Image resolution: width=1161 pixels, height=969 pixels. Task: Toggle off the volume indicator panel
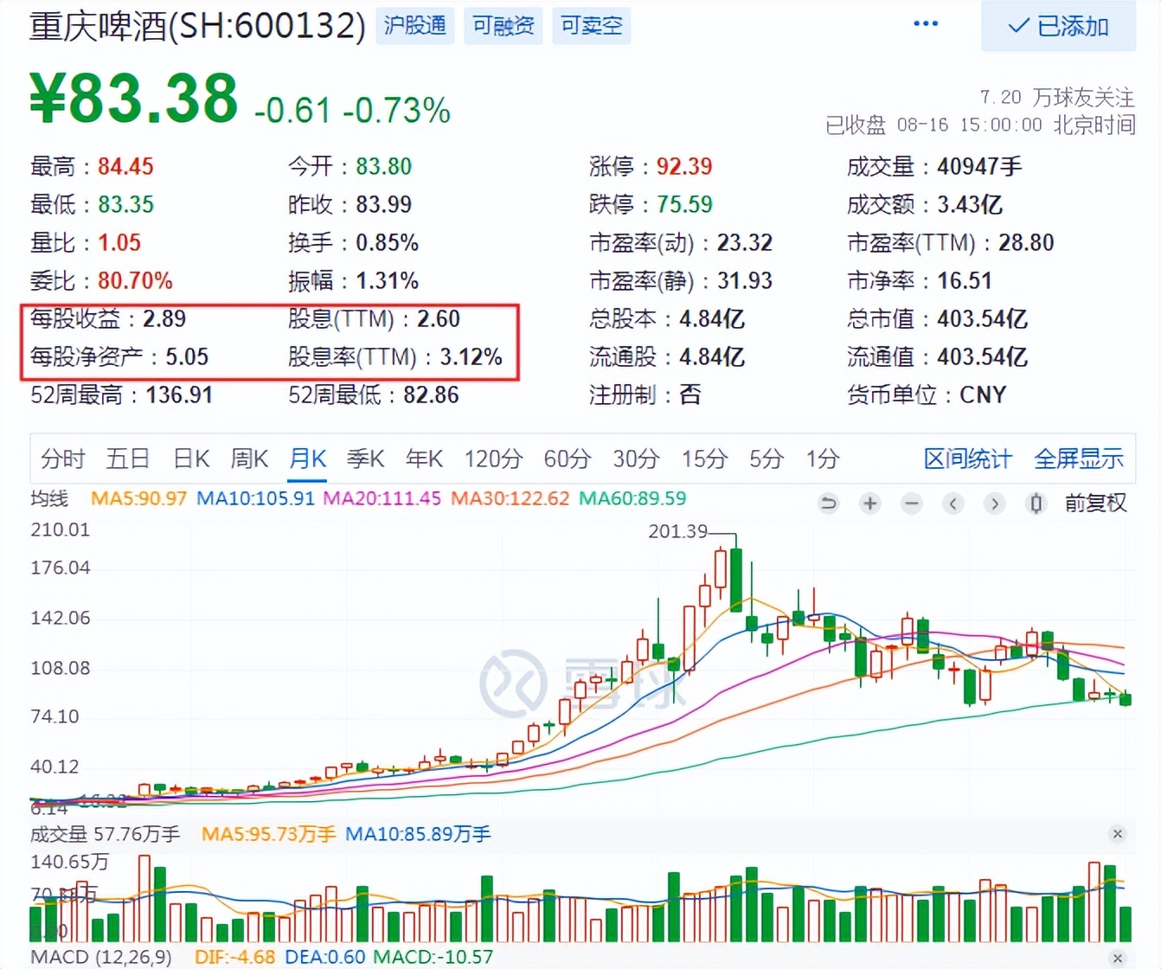[x=1118, y=834]
